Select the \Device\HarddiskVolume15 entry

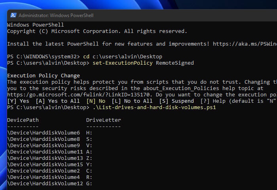point(45,165)
